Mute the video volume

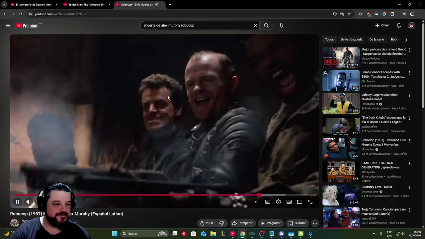pyautogui.click(x=29, y=202)
